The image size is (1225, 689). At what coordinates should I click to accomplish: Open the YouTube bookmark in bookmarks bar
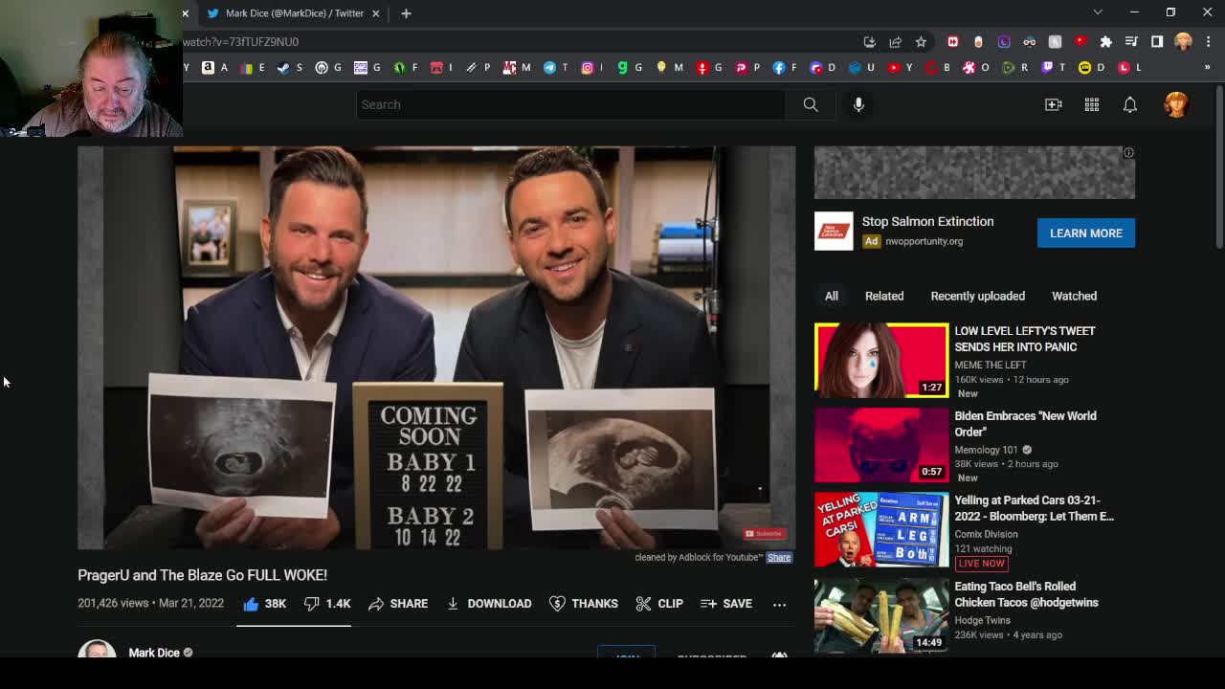pos(900,68)
